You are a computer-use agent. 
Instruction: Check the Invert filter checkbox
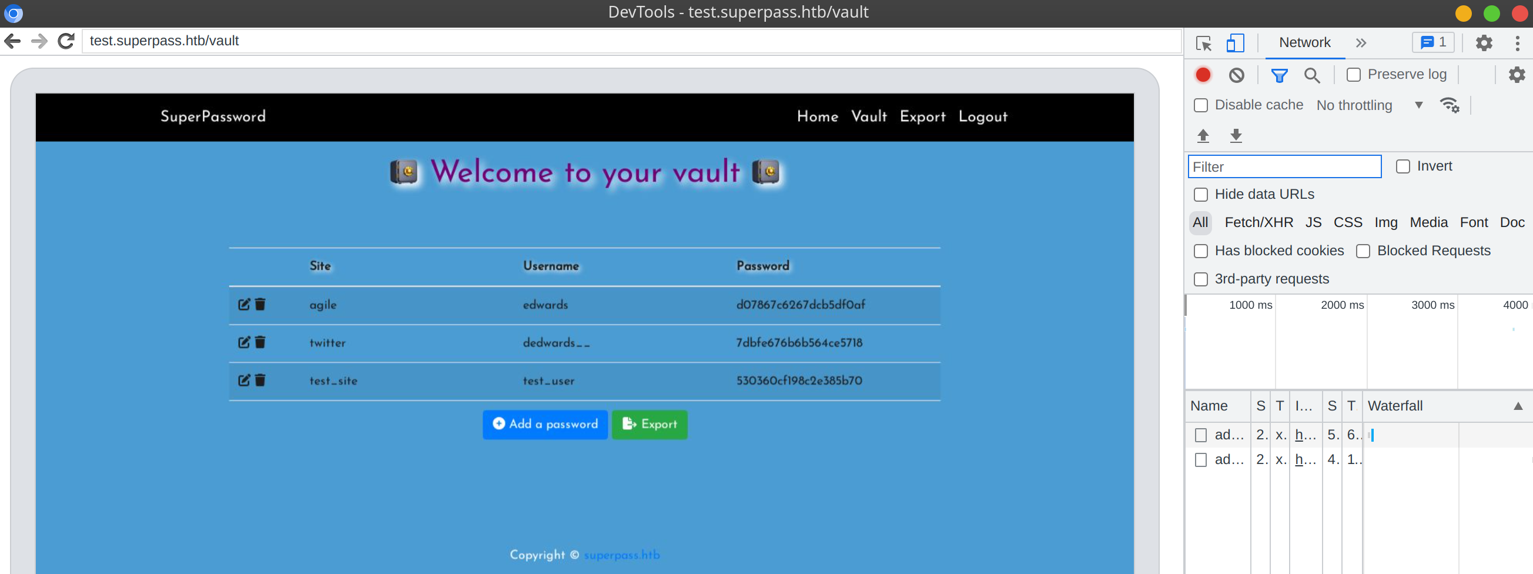click(1403, 166)
